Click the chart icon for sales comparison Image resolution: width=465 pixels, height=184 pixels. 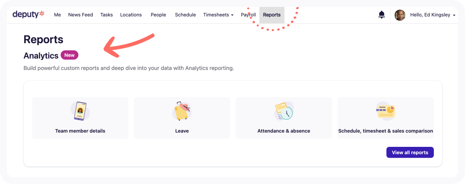tap(385, 110)
